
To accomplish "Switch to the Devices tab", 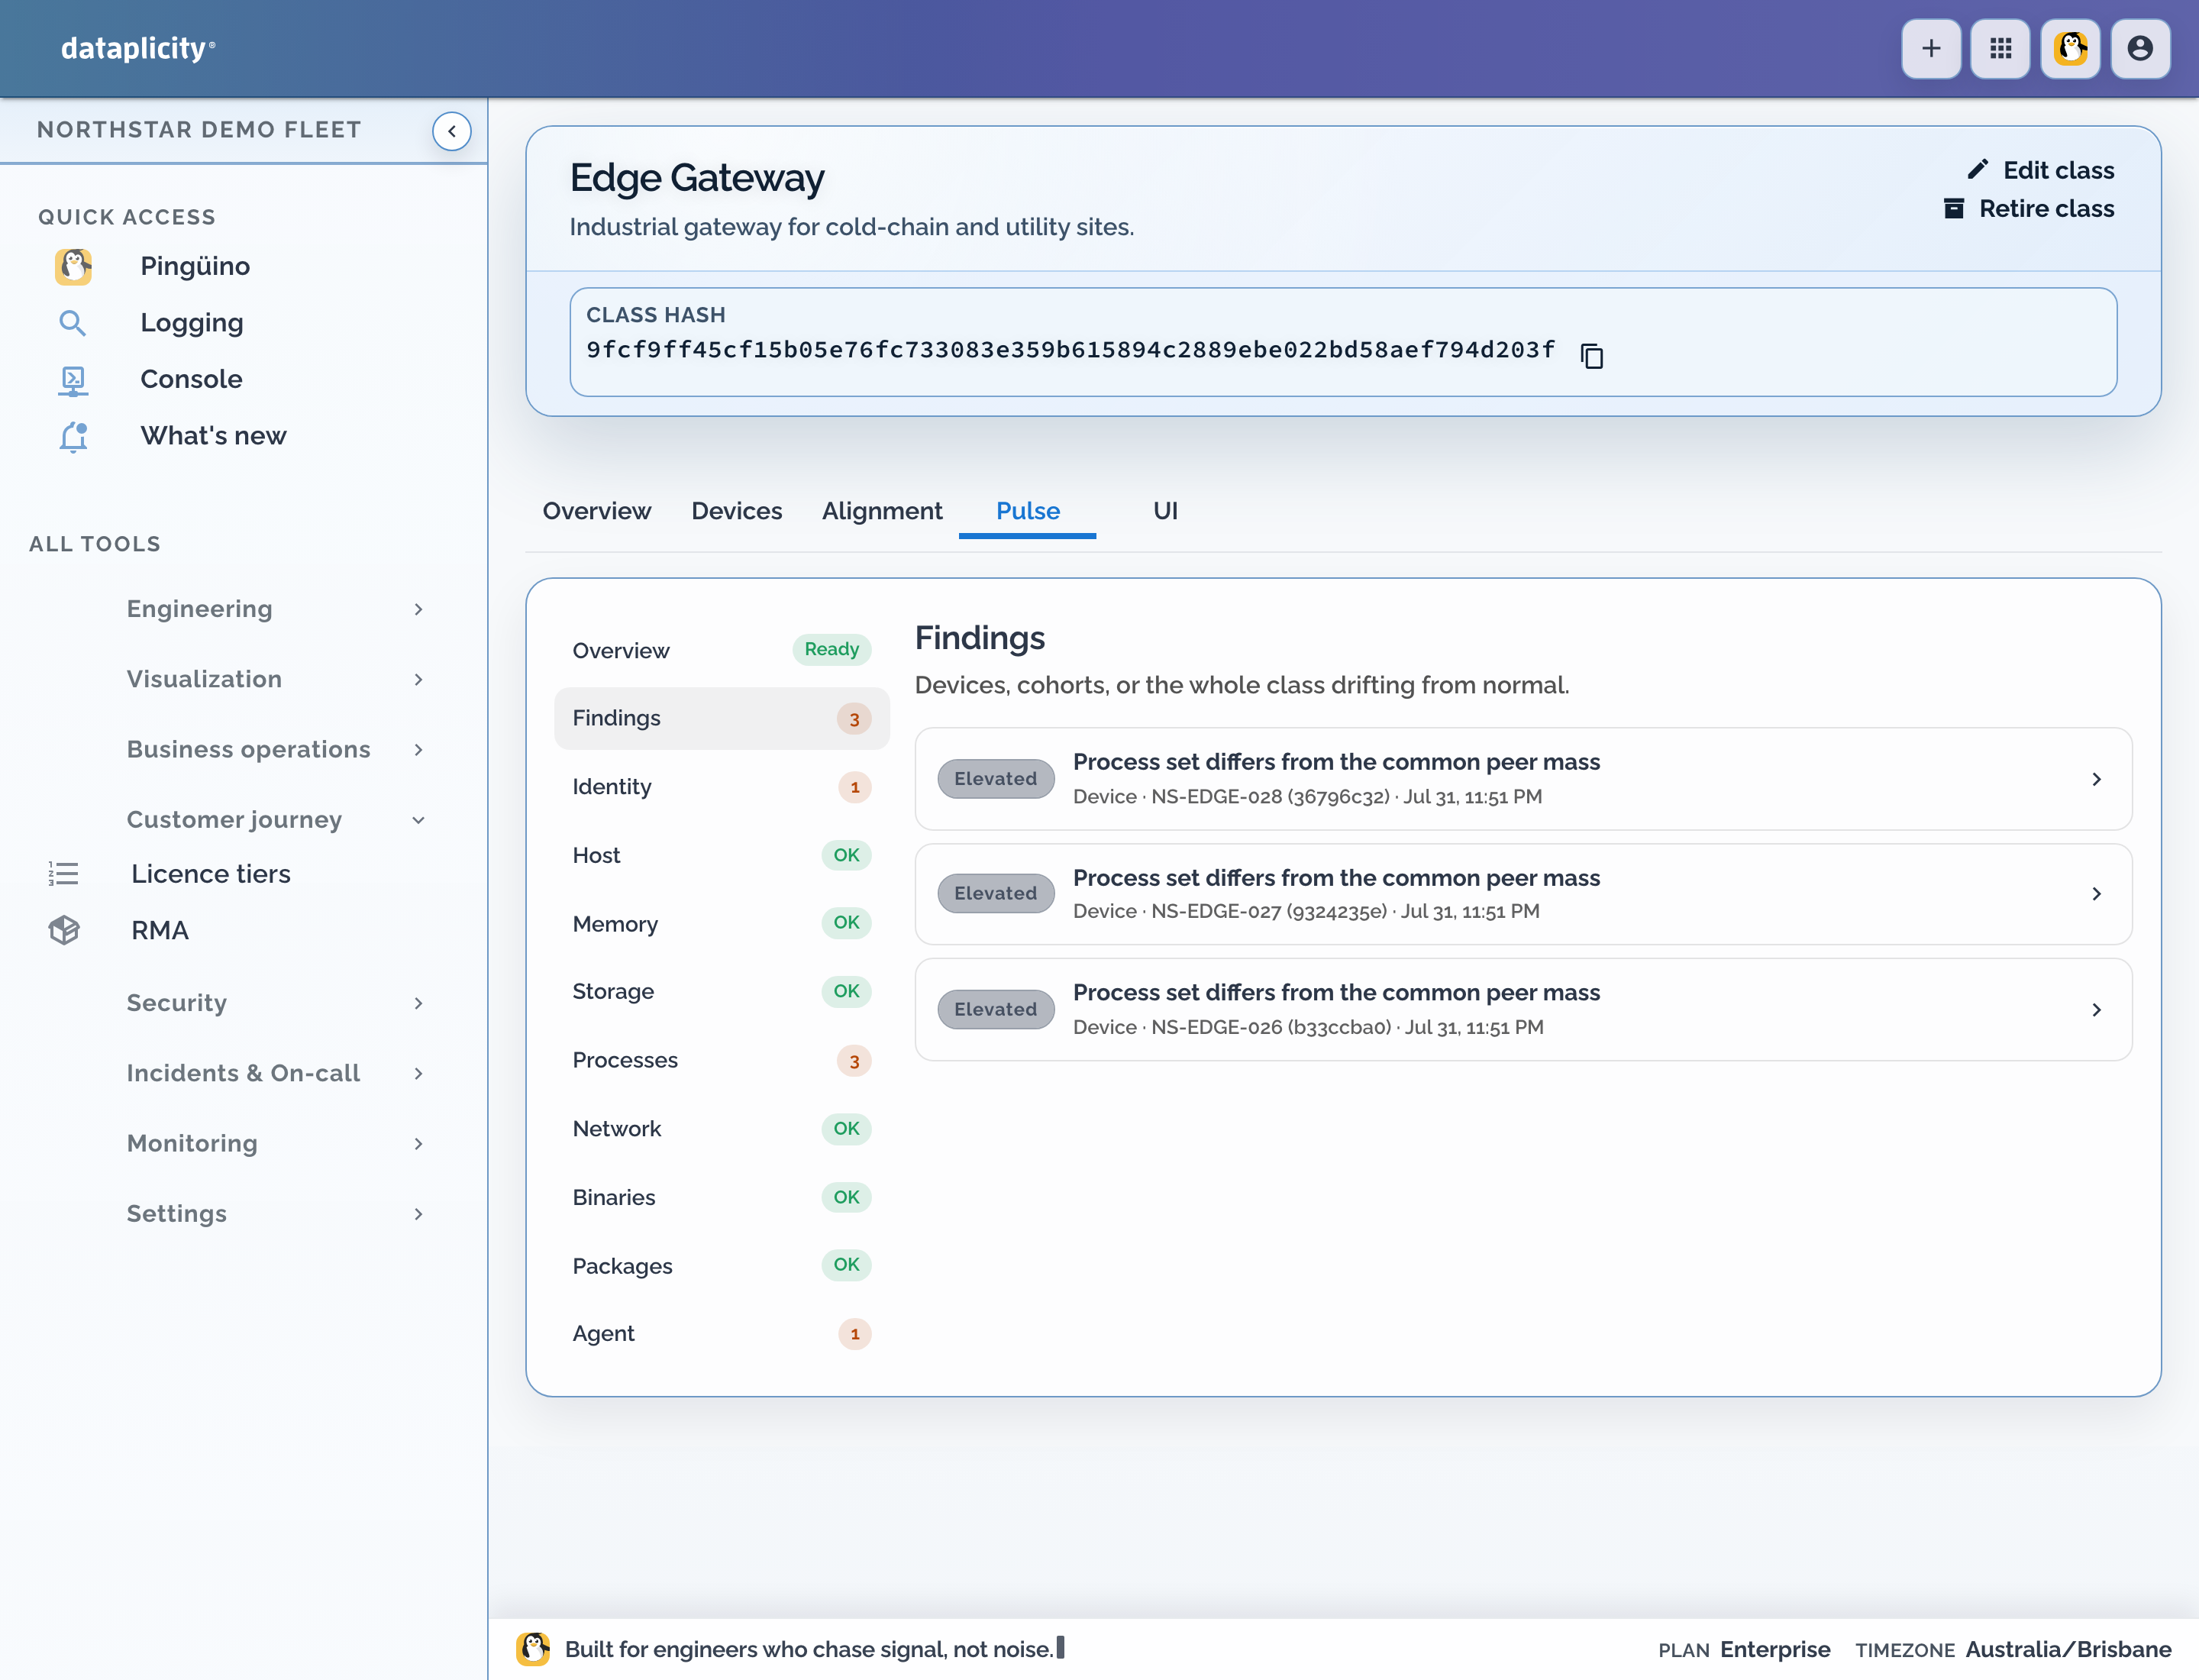I will (737, 511).
